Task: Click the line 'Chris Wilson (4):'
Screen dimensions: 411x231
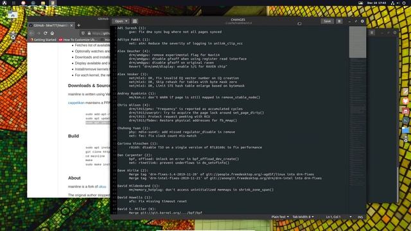Action: point(134,105)
